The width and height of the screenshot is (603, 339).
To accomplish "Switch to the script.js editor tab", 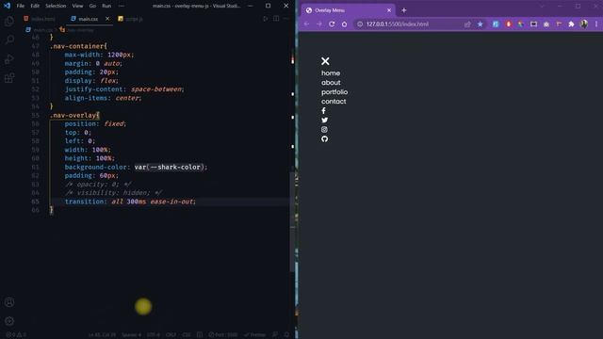I will [x=130, y=19].
